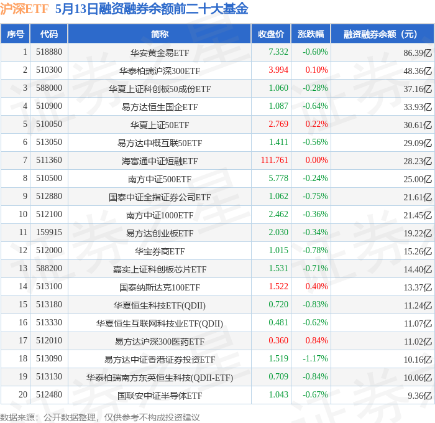Select fund code 512480
Screen dimensions: 435x423
point(49,395)
